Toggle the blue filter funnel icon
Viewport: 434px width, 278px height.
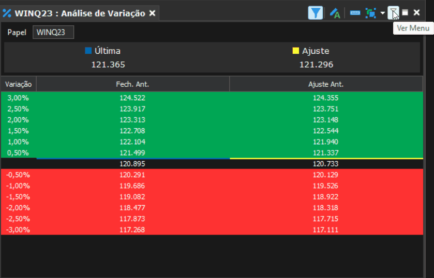[x=315, y=13]
